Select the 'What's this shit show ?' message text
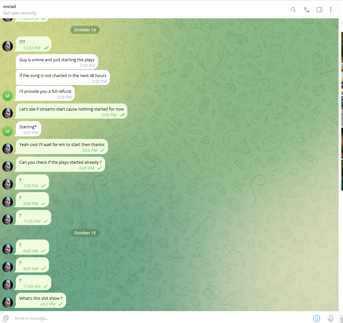Screen dimensions: 343x323 41,298
